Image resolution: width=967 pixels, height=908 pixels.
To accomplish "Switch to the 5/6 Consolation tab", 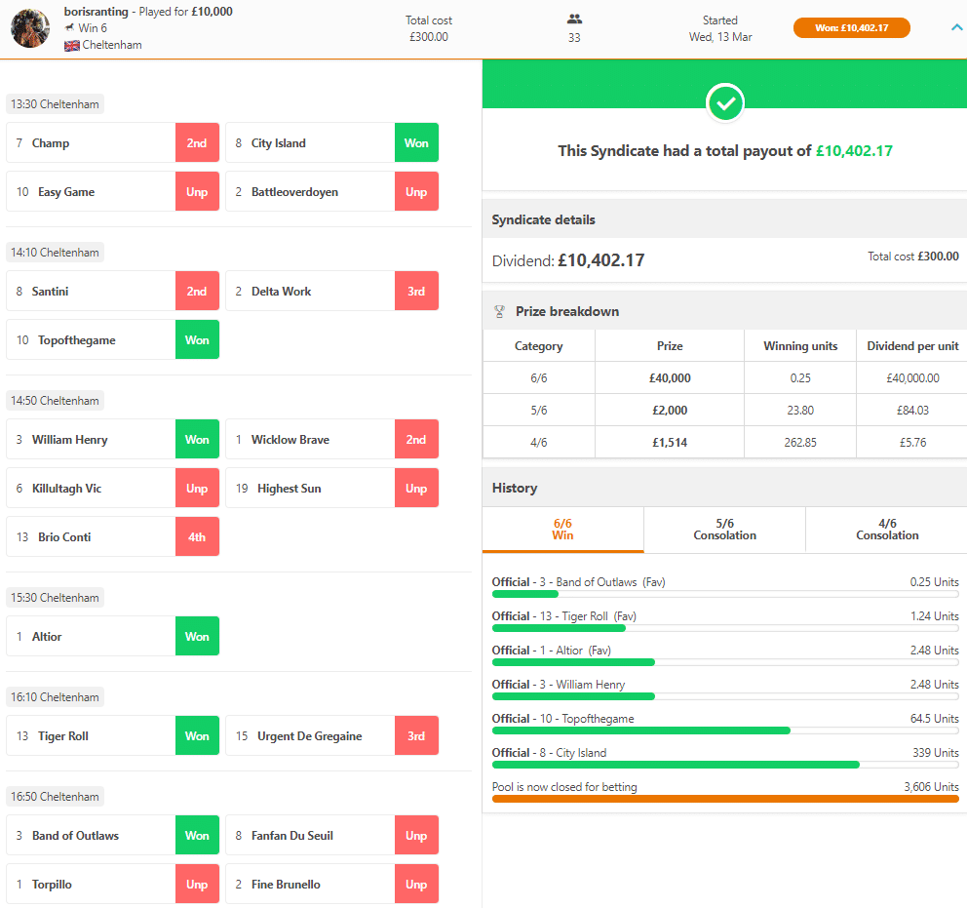I will [x=724, y=530].
